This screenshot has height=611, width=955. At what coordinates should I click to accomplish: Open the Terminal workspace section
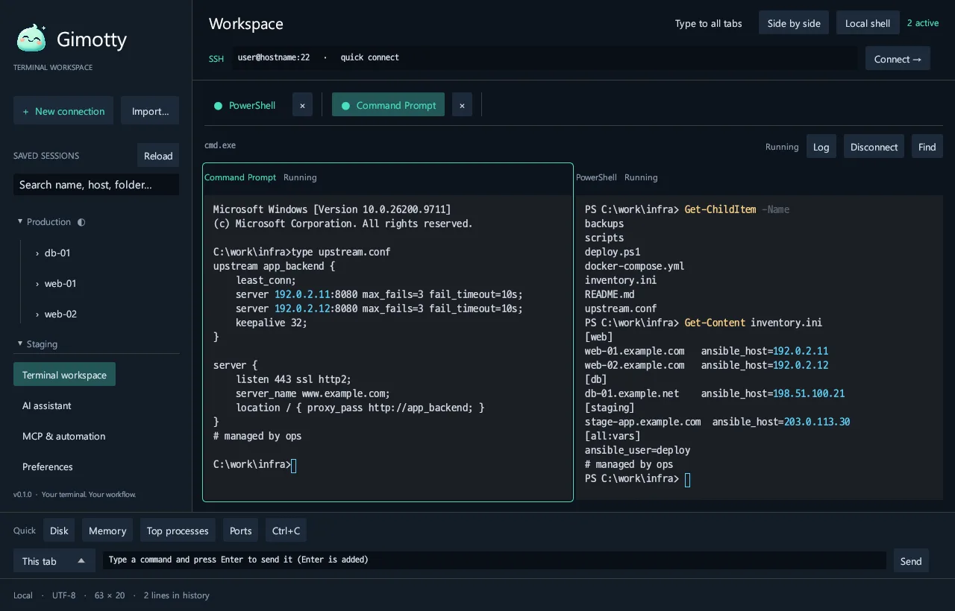coord(64,375)
